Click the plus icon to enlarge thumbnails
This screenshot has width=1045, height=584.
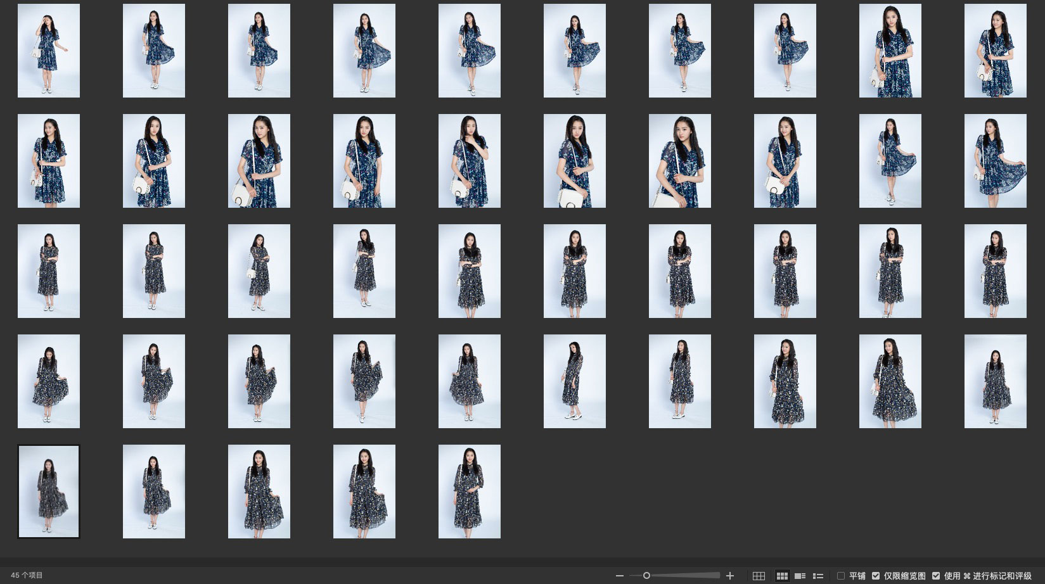click(730, 576)
